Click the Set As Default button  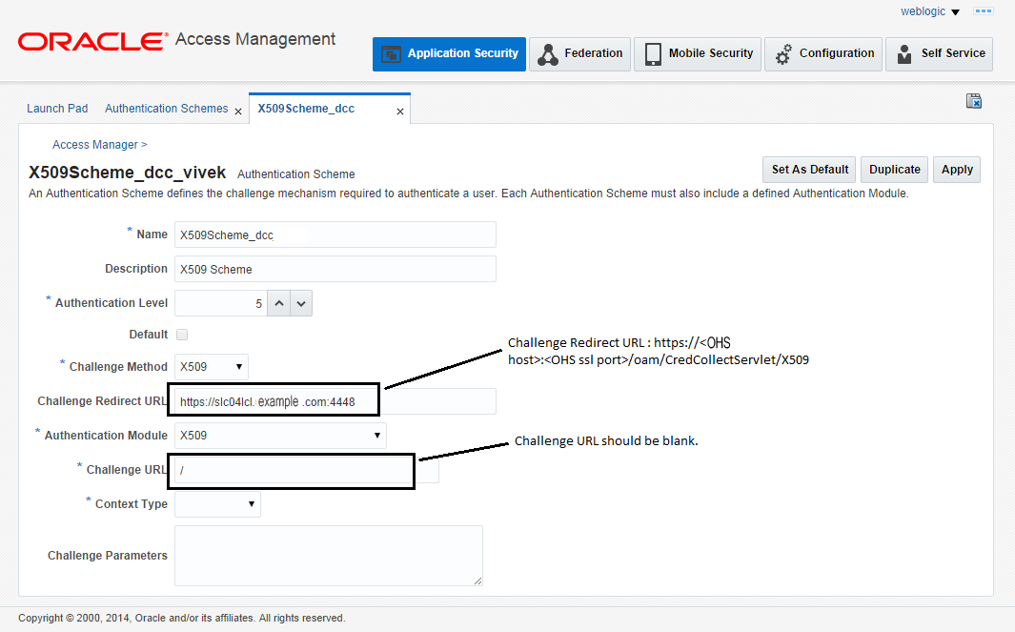coord(809,170)
